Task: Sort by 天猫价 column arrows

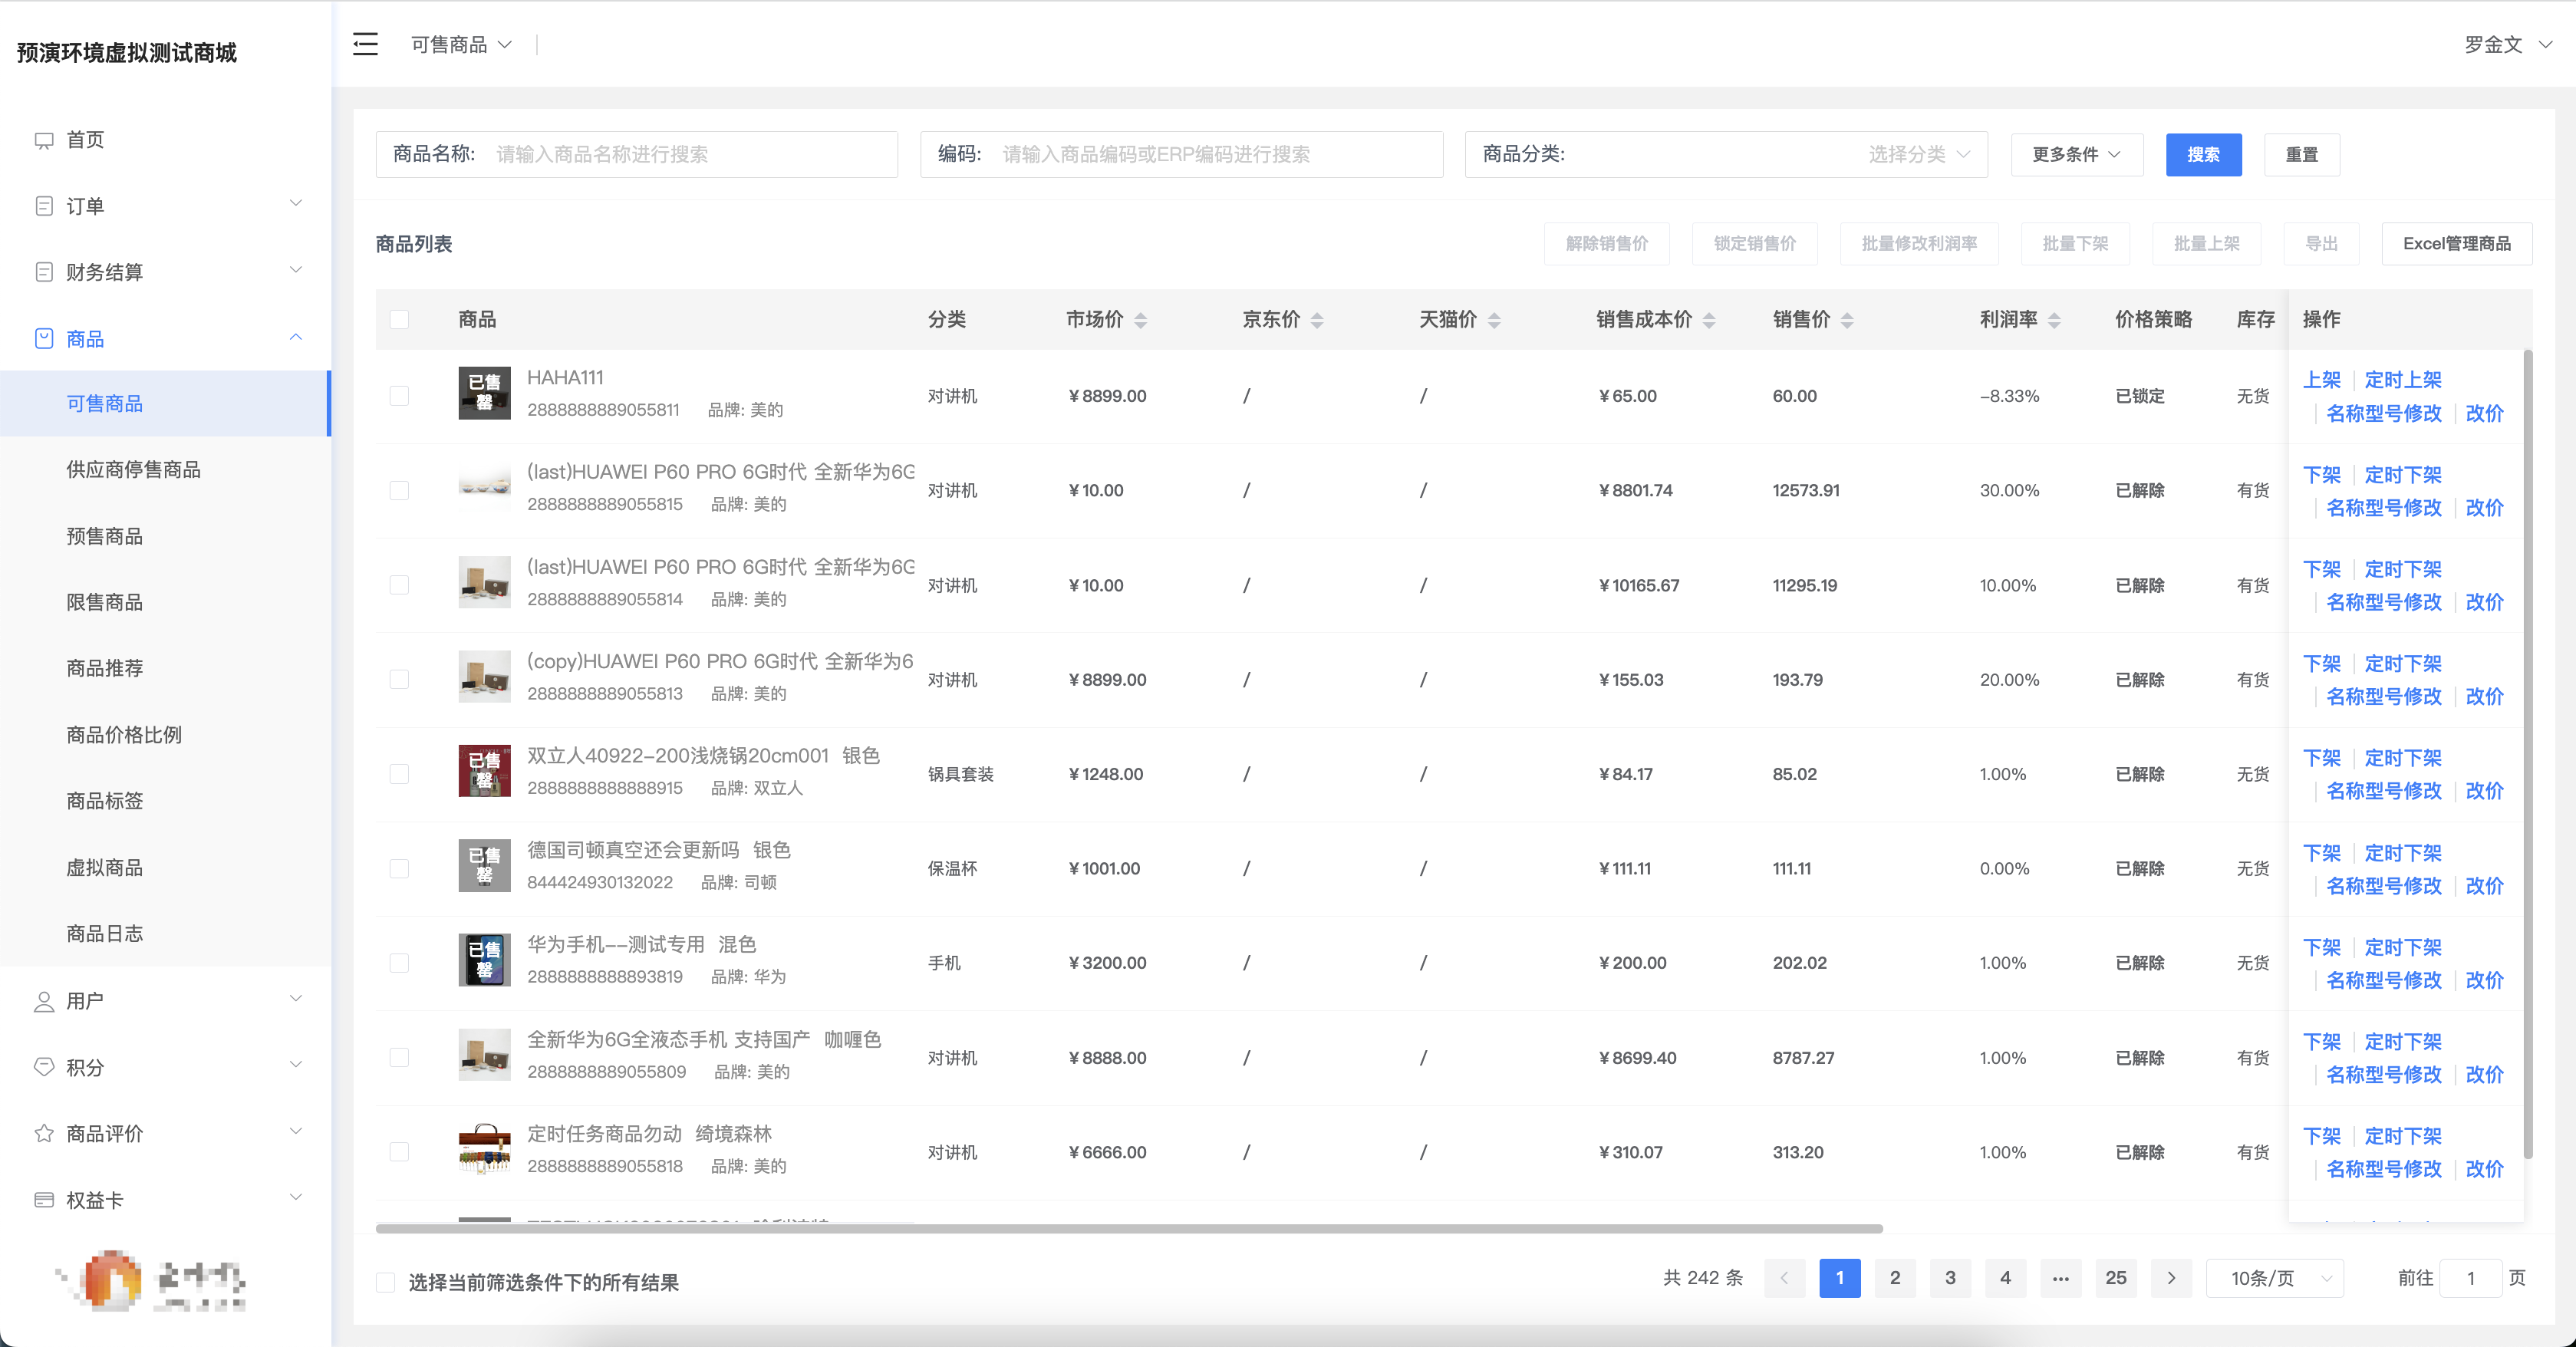Action: pos(1494,320)
